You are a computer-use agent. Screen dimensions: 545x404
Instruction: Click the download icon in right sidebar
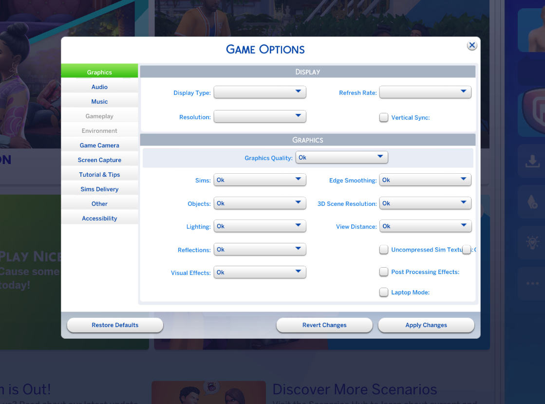(531, 162)
